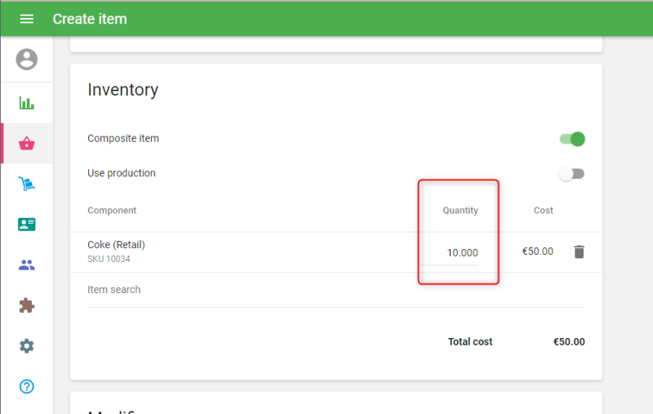Open Employees people icon in sidebar
The width and height of the screenshot is (653, 414).
27,265
